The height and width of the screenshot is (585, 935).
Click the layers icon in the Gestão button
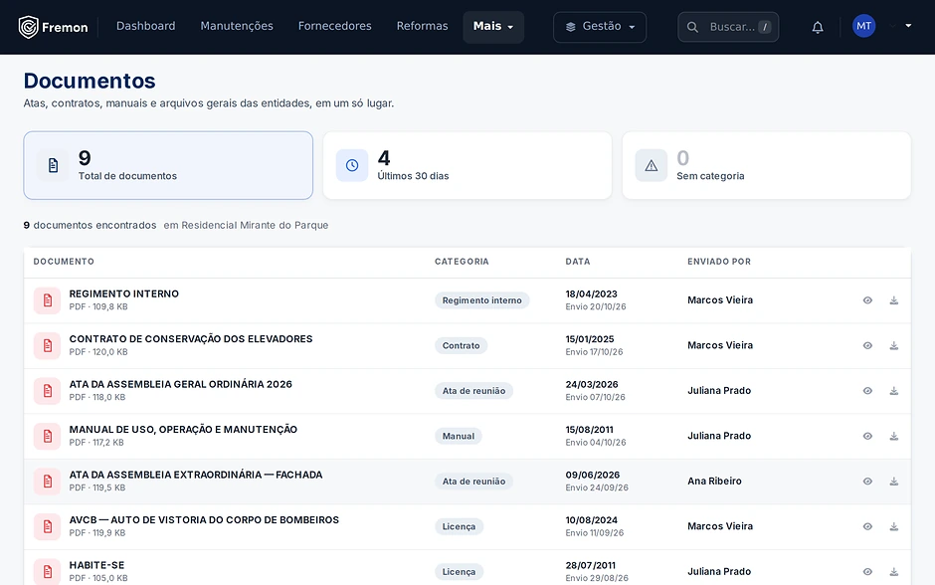pyautogui.click(x=571, y=27)
